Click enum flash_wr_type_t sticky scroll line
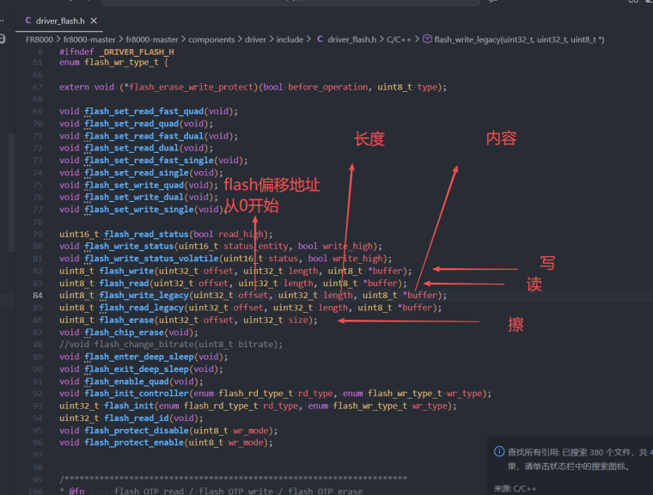The image size is (653, 495). (113, 63)
